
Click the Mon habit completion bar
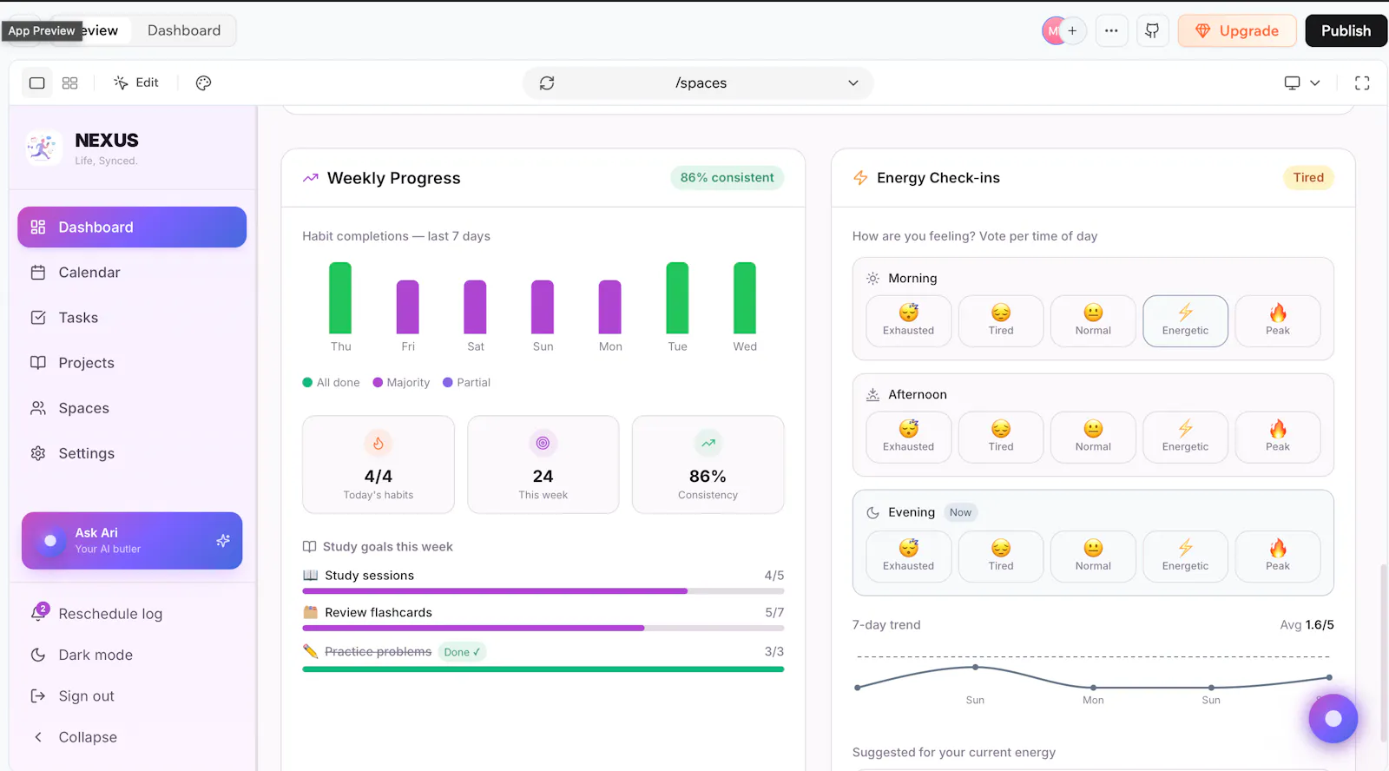click(610, 306)
